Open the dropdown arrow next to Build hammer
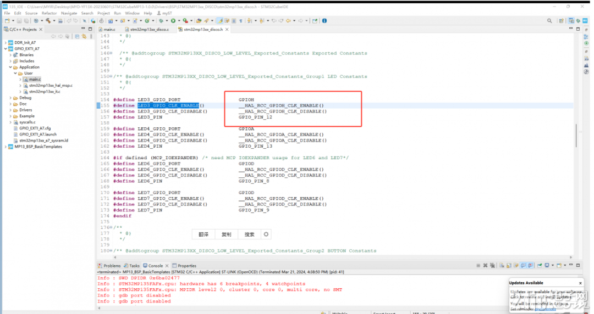This screenshot has width=594, height=314. click(54, 21)
